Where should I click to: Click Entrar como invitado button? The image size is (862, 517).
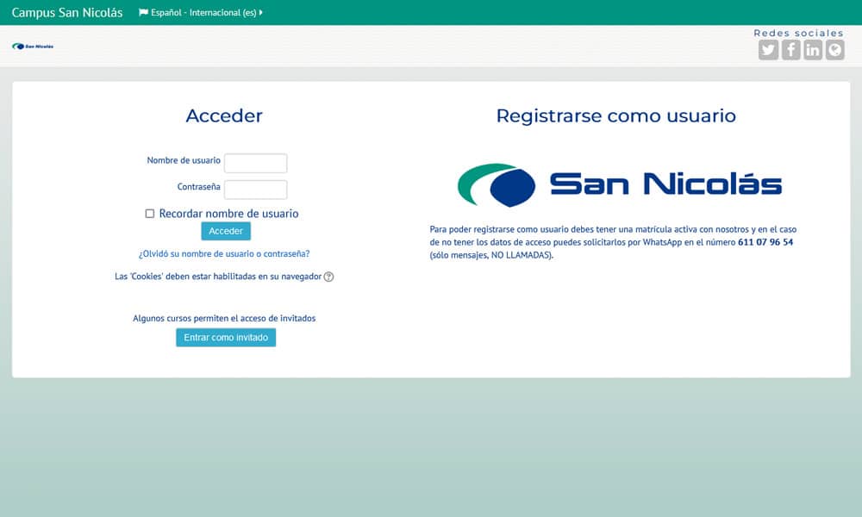pyautogui.click(x=226, y=338)
